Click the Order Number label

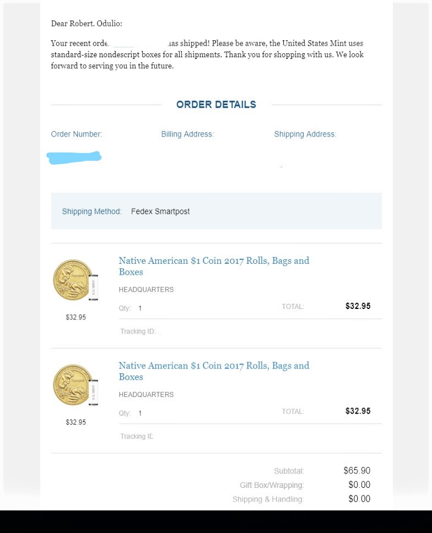77,134
